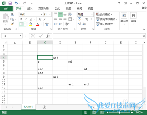Open border style dropdown arrow
147x115 pixels.
(25, 24)
